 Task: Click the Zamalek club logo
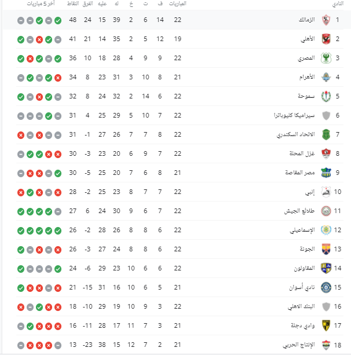[326, 21]
